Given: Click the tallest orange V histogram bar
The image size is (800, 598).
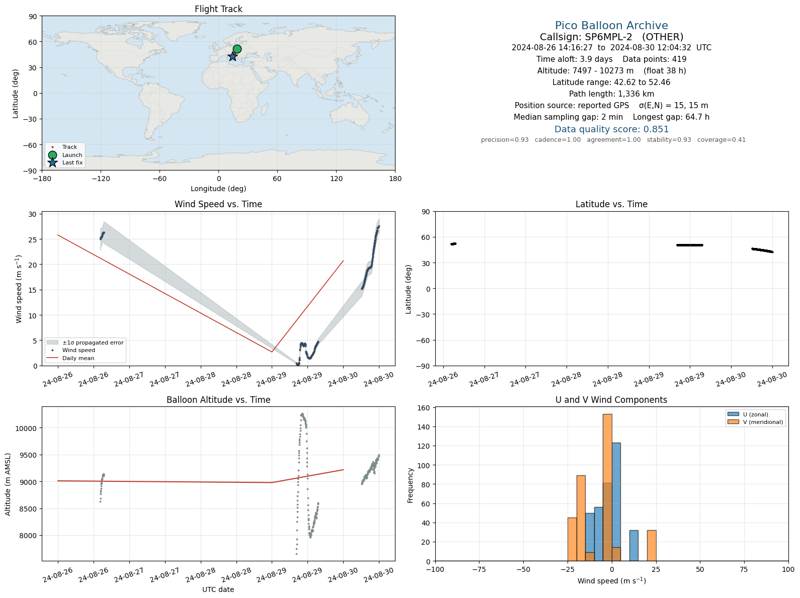Looking at the screenshot, I should pos(607,487).
